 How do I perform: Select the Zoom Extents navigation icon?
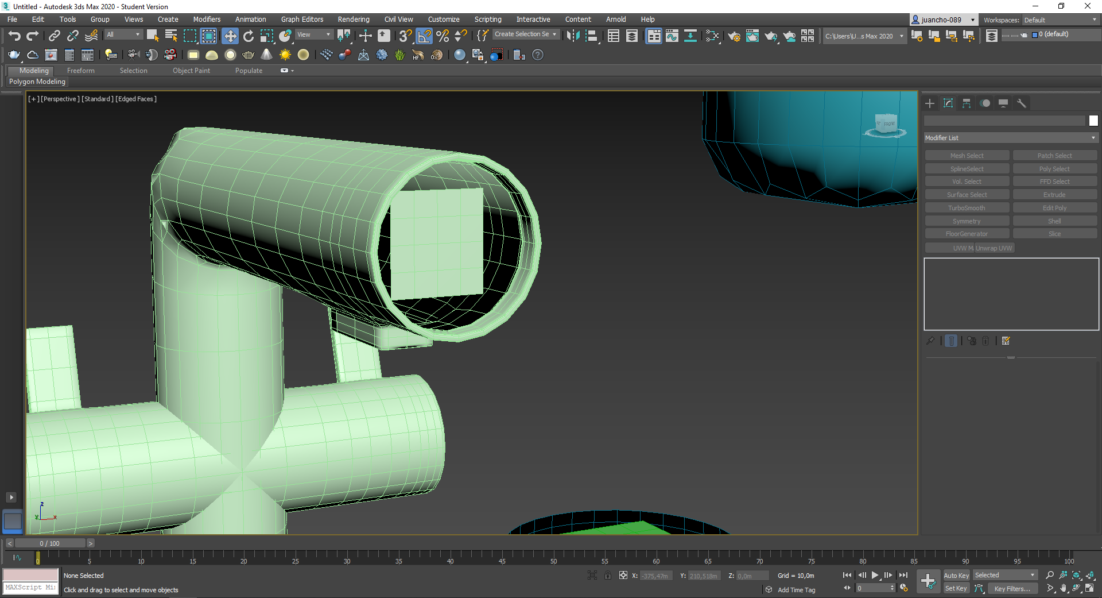(1077, 575)
